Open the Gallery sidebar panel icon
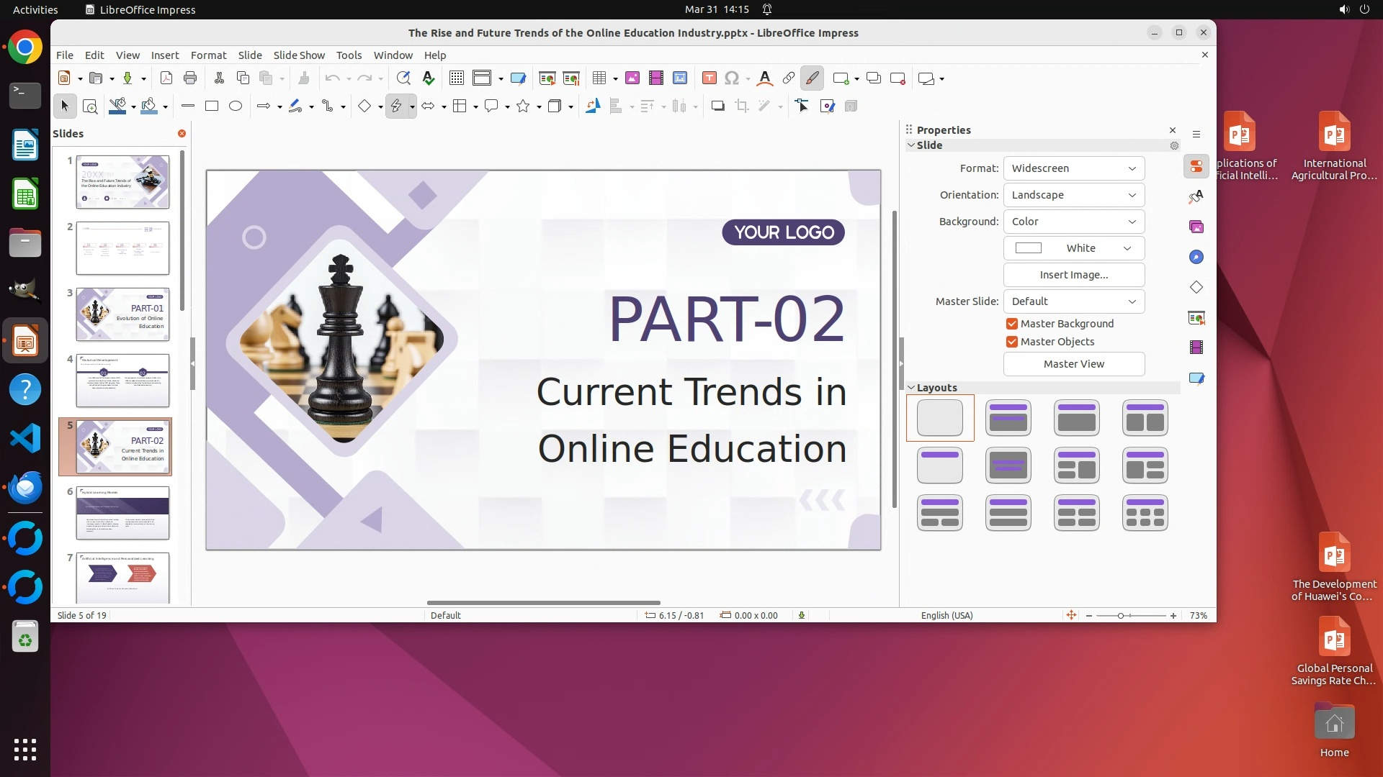 click(x=1196, y=227)
